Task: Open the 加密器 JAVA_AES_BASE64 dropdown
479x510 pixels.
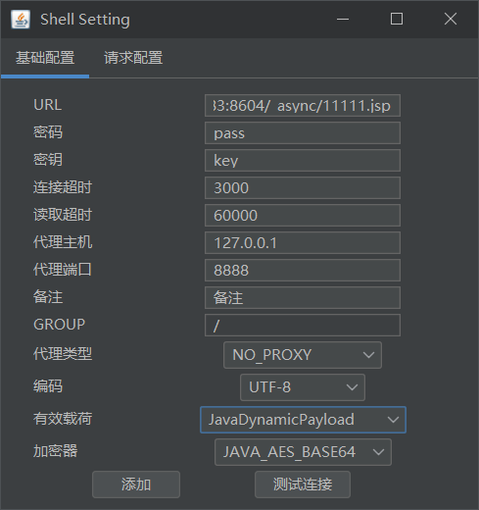Action: 303,452
